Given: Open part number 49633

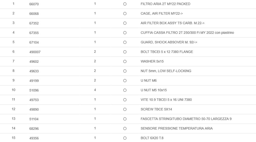Looking at the screenshot, I should pos(34,71).
